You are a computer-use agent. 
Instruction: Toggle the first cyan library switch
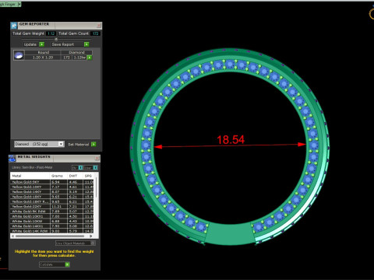[x=80, y=167]
